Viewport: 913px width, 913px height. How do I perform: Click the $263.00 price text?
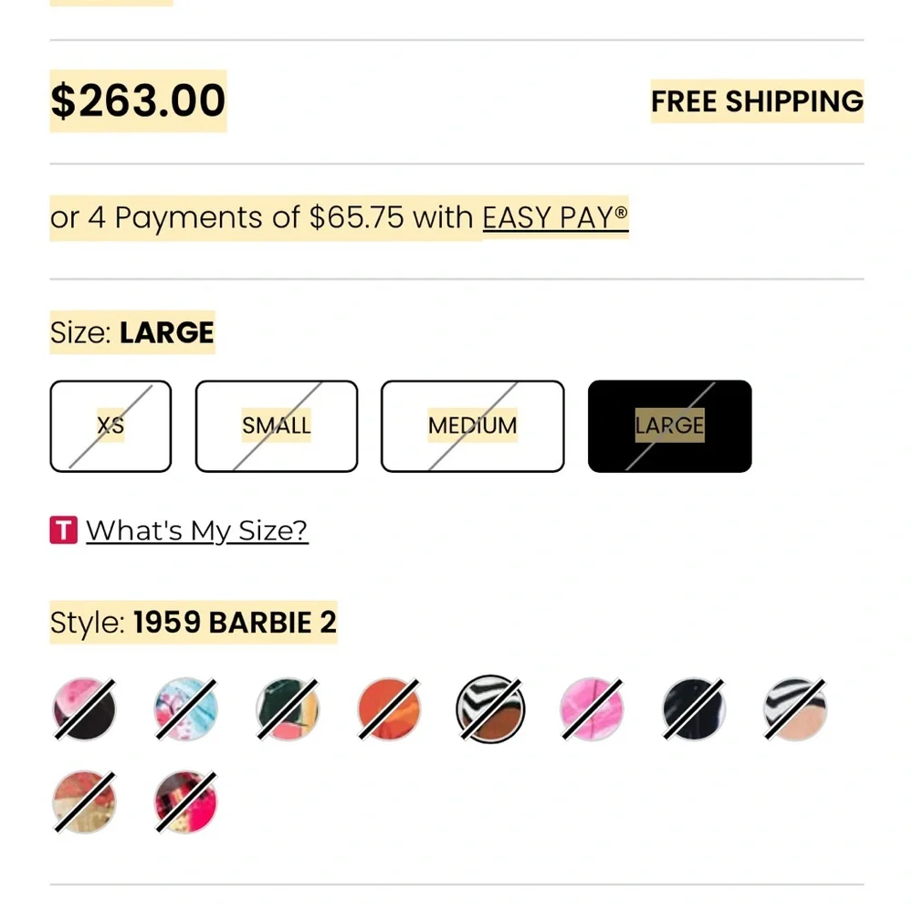click(138, 100)
